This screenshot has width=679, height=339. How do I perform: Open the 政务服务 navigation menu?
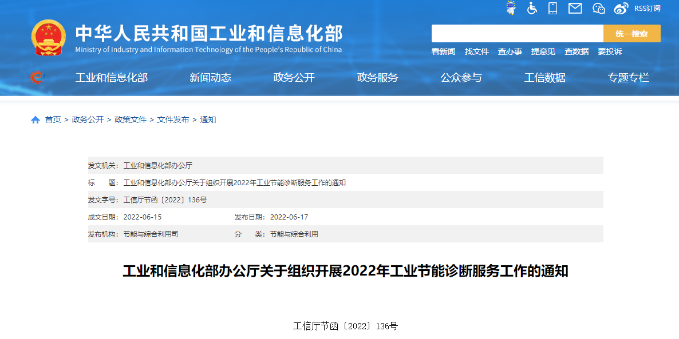click(377, 78)
